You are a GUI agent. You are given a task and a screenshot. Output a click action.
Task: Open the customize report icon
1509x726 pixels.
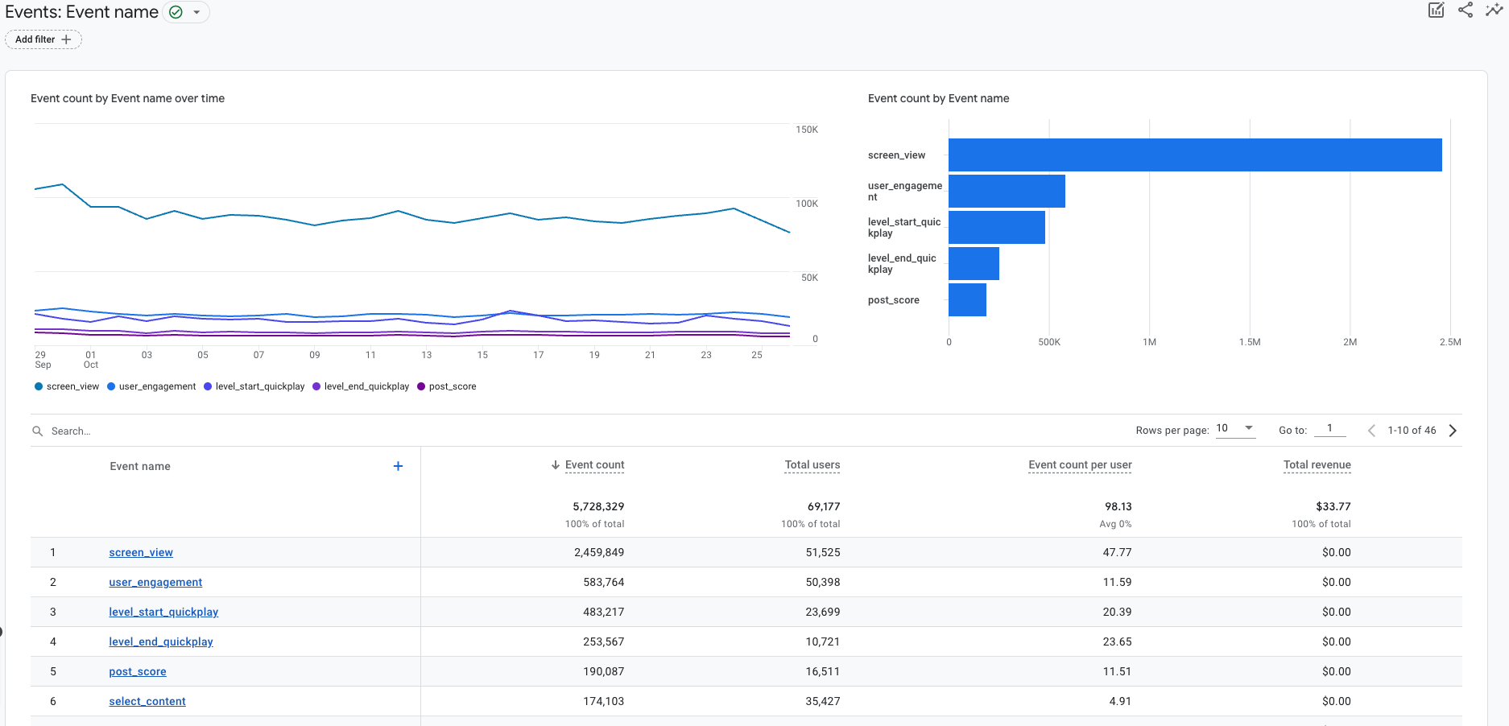pyautogui.click(x=1436, y=10)
